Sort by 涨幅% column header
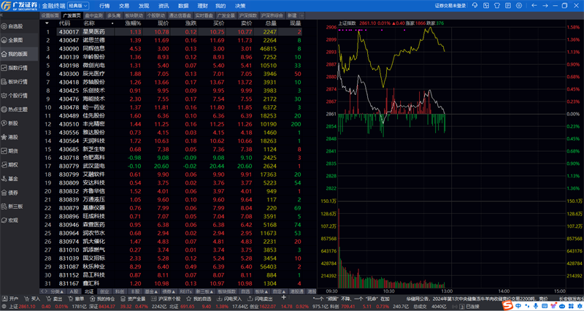The width and height of the screenshot is (584, 311). click(133, 23)
